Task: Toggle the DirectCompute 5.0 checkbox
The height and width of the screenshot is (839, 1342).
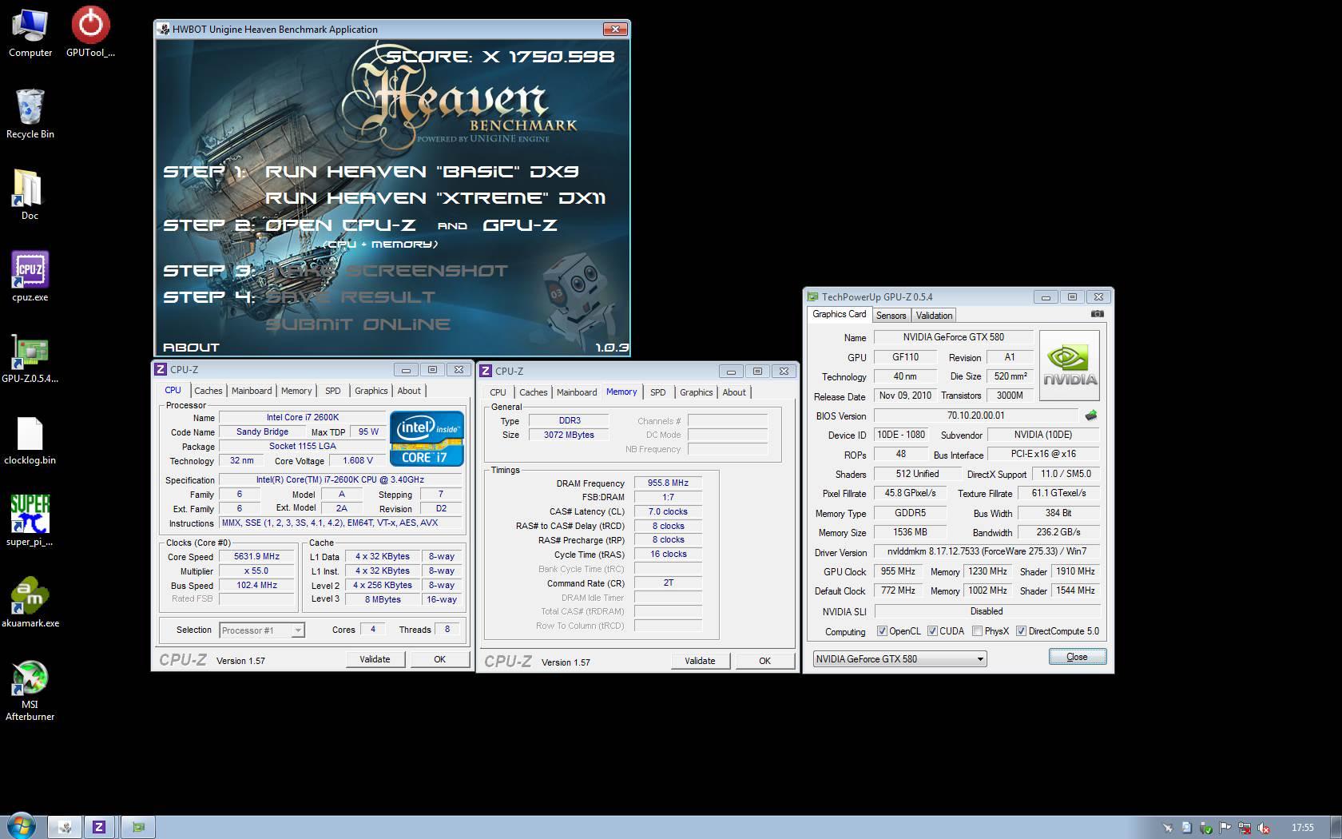Action: click(x=1021, y=631)
